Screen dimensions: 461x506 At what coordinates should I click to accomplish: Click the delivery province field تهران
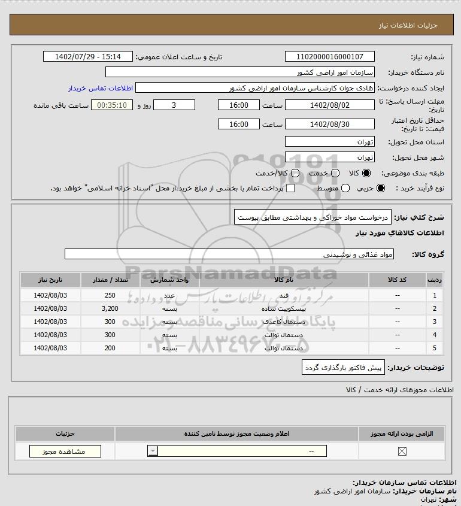point(330,142)
